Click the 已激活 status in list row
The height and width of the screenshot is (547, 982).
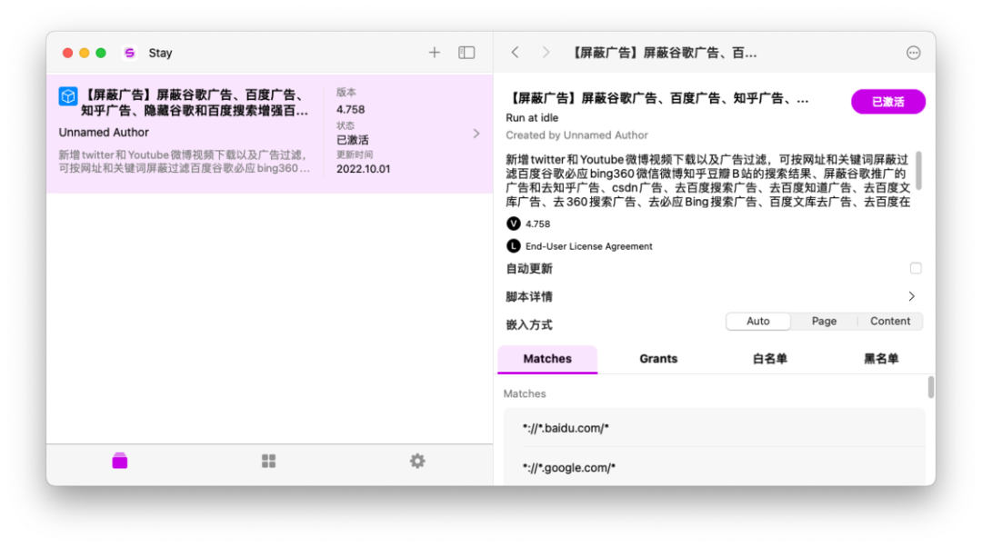(353, 140)
